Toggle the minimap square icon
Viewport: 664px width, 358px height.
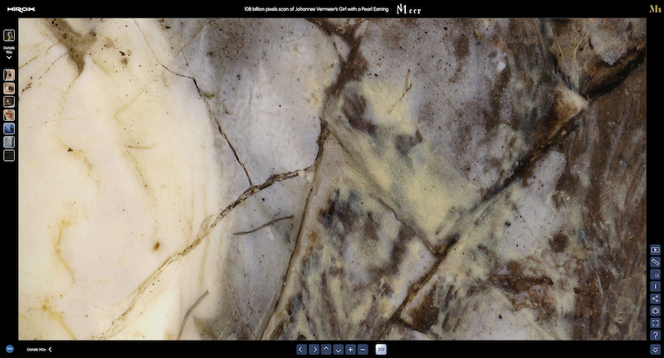[x=655, y=275]
